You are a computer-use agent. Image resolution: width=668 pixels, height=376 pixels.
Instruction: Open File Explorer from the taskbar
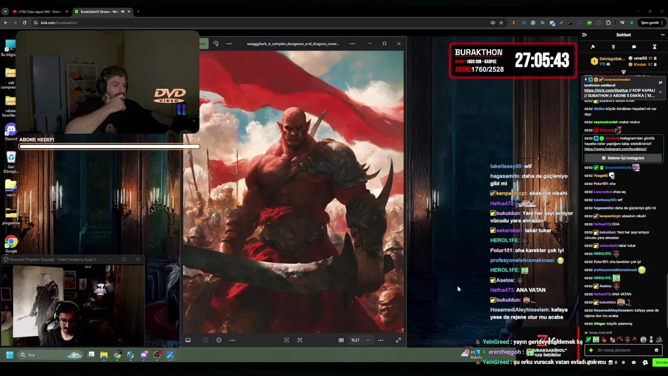click(104, 355)
